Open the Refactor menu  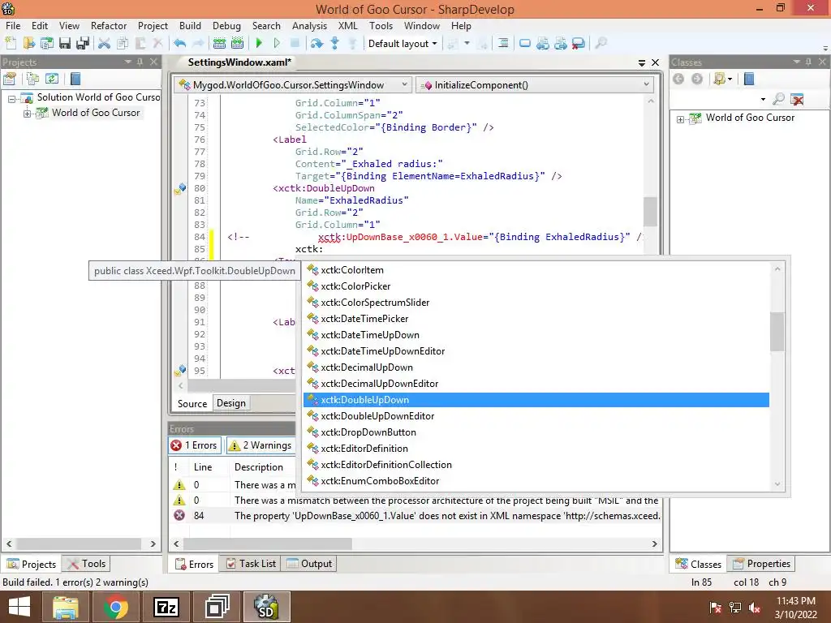click(109, 25)
